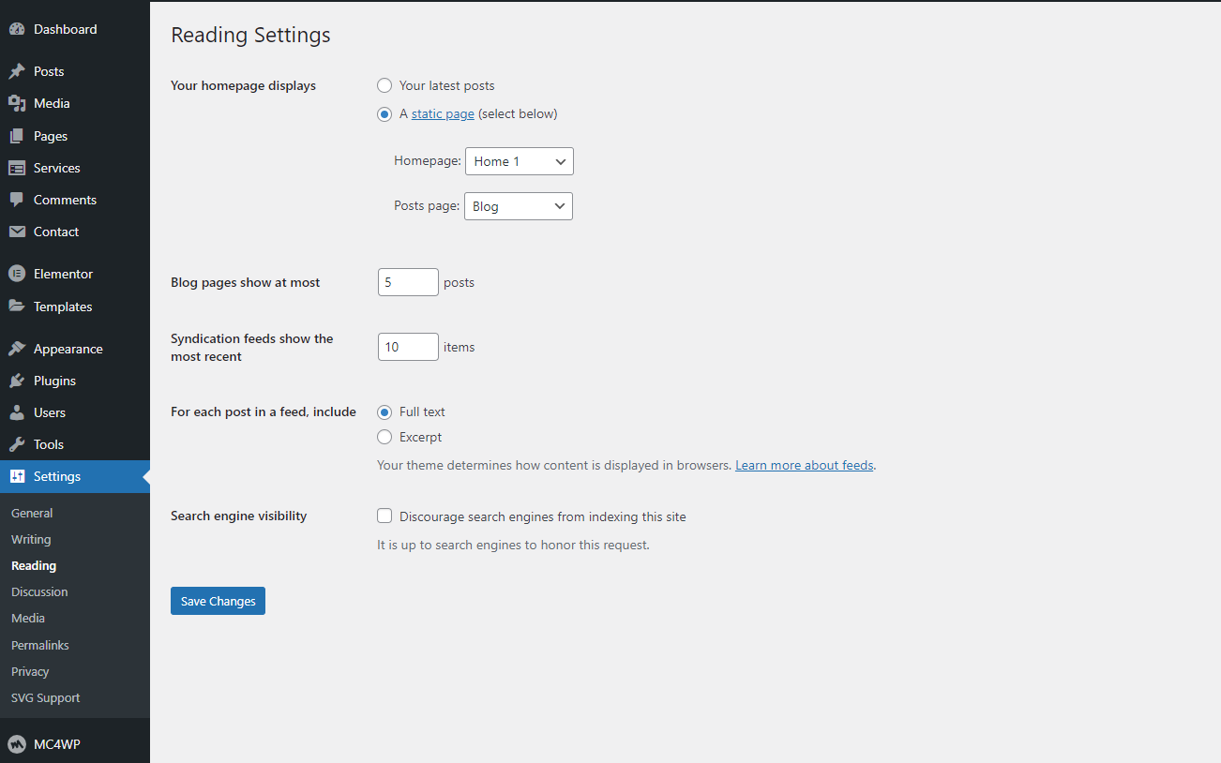Choose the Excerpt feed option
Viewport: 1221px width, 763px height.
(384, 437)
